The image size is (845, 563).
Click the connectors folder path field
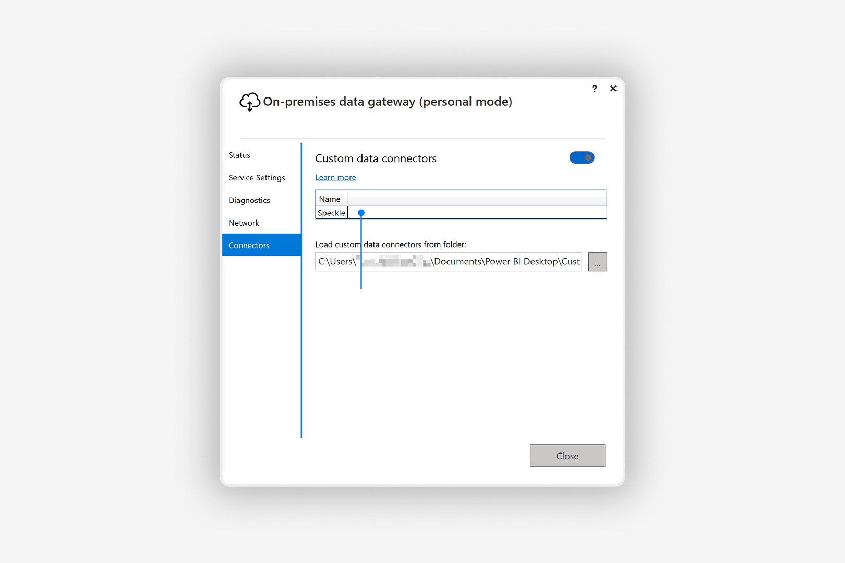tap(449, 262)
